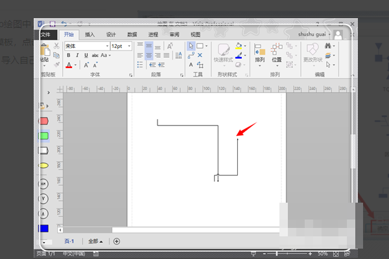Open the 快速样式 quick styles gallery

point(224,54)
